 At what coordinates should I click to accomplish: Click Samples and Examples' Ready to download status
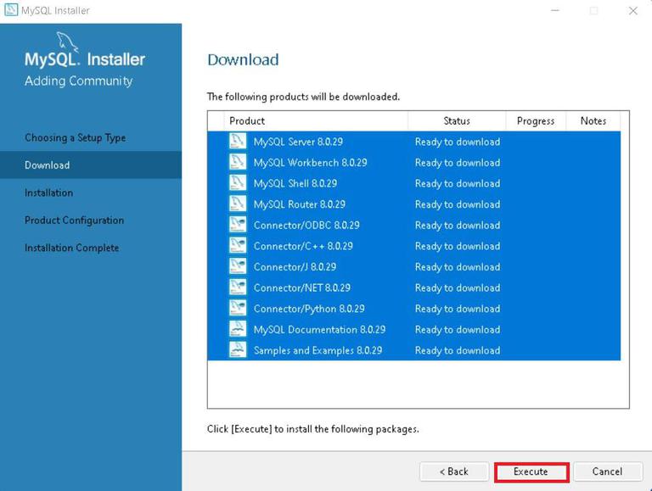point(458,350)
